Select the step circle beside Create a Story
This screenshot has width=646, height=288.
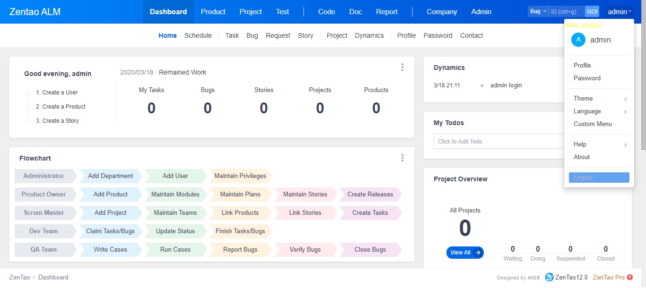(x=27, y=121)
